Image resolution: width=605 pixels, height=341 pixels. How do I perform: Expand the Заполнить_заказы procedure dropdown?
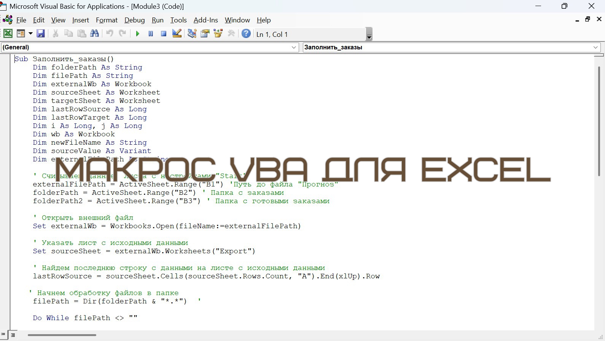pyautogui.click(x=595, y=47)
